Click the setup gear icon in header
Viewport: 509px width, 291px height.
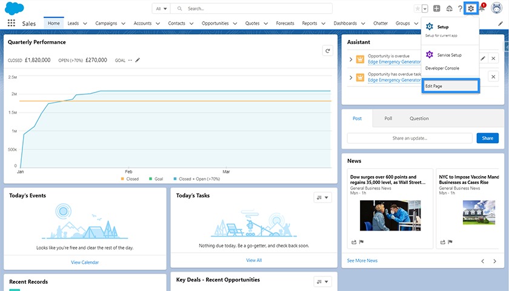click(x=471, y=8)
